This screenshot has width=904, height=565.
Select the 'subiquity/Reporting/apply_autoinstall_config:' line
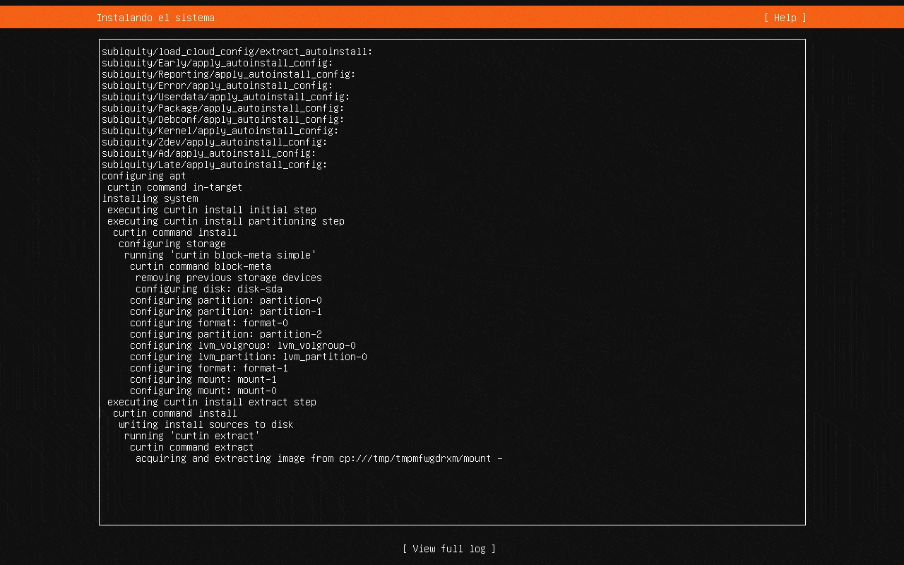(229, 74)
